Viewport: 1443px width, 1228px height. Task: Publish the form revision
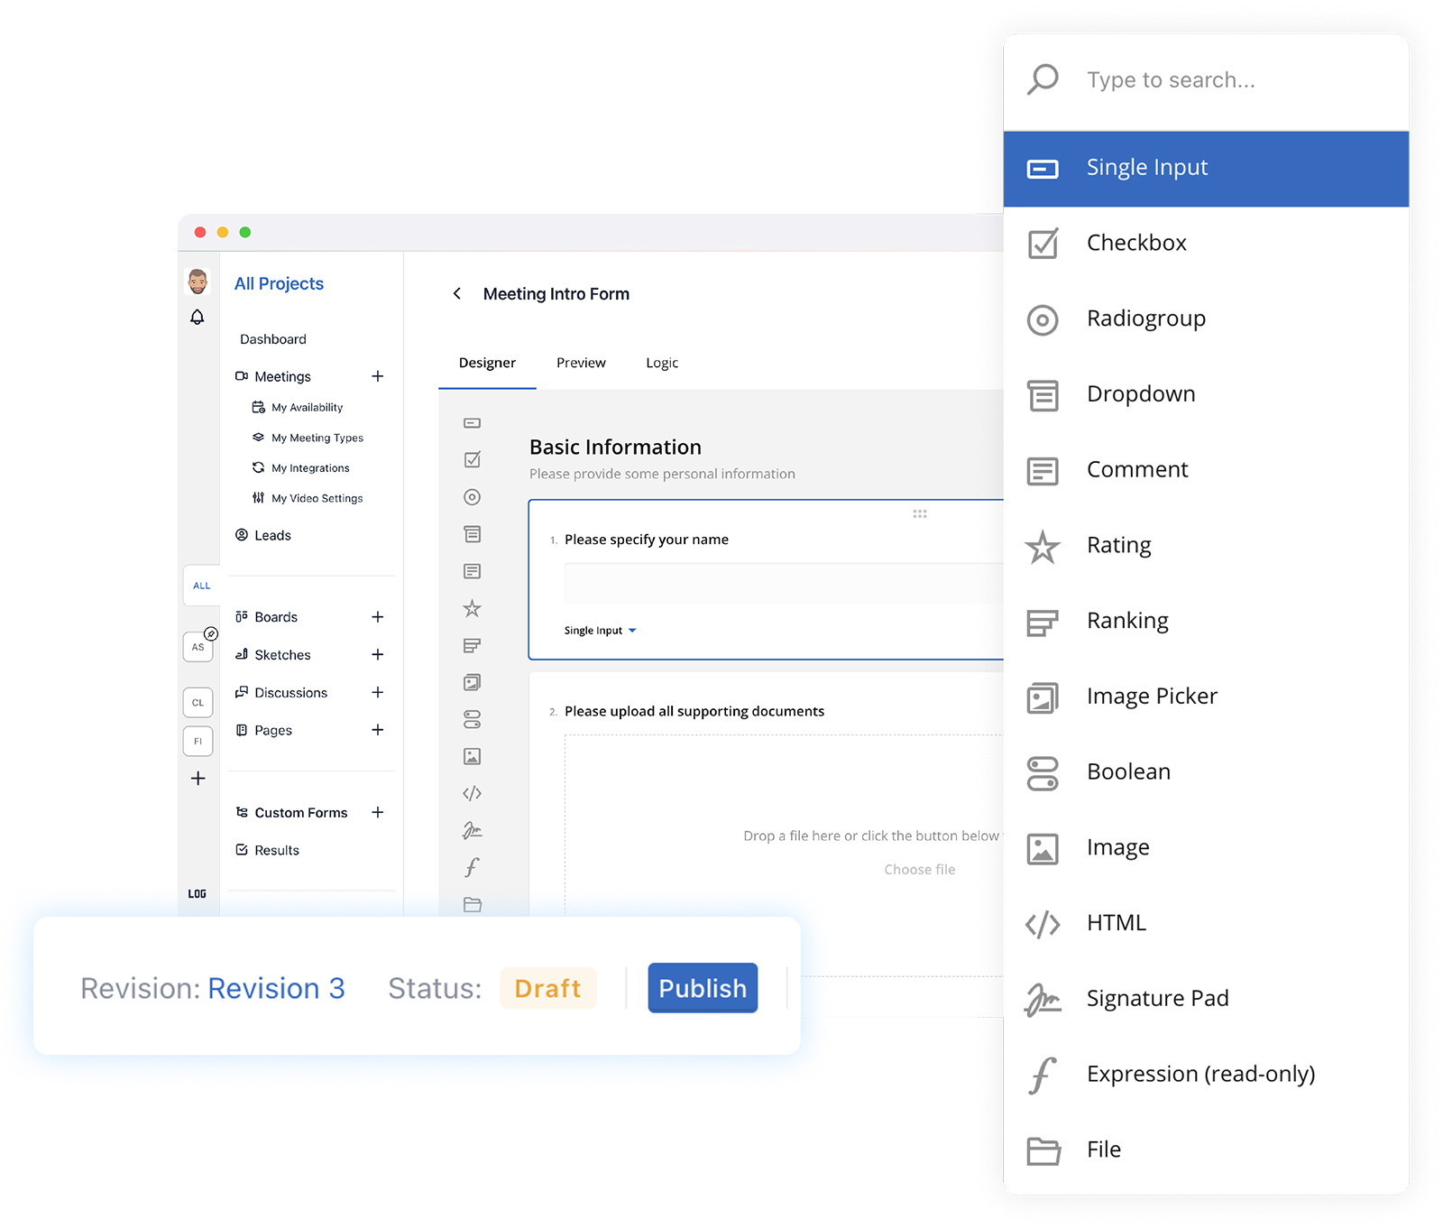click(x=703, y=988)
